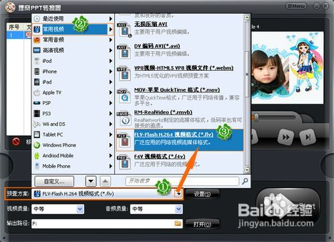Click the Start conversion button

[x=289, y=207]
